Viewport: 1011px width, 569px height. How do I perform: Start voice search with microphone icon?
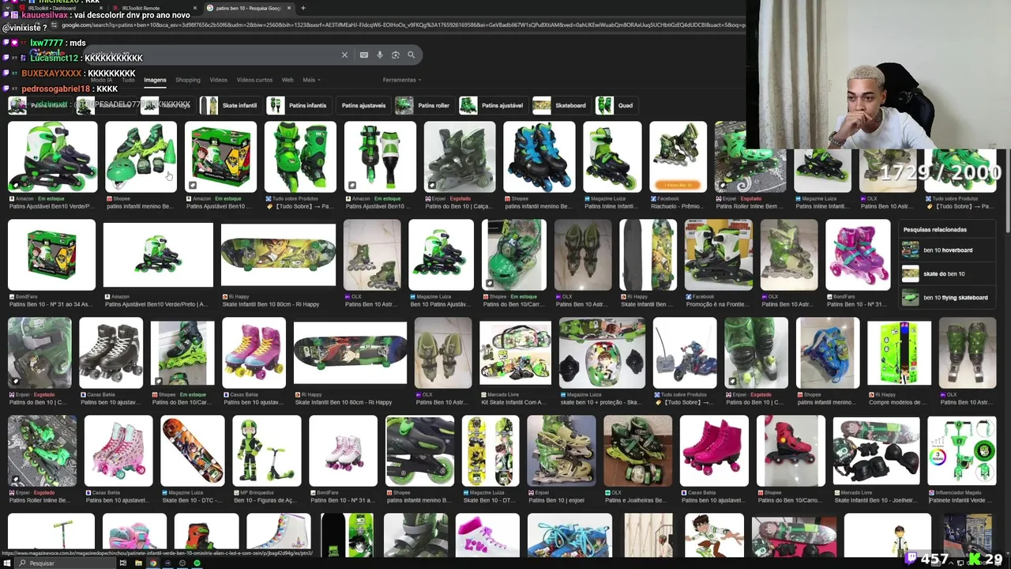[x=380, y=55]
